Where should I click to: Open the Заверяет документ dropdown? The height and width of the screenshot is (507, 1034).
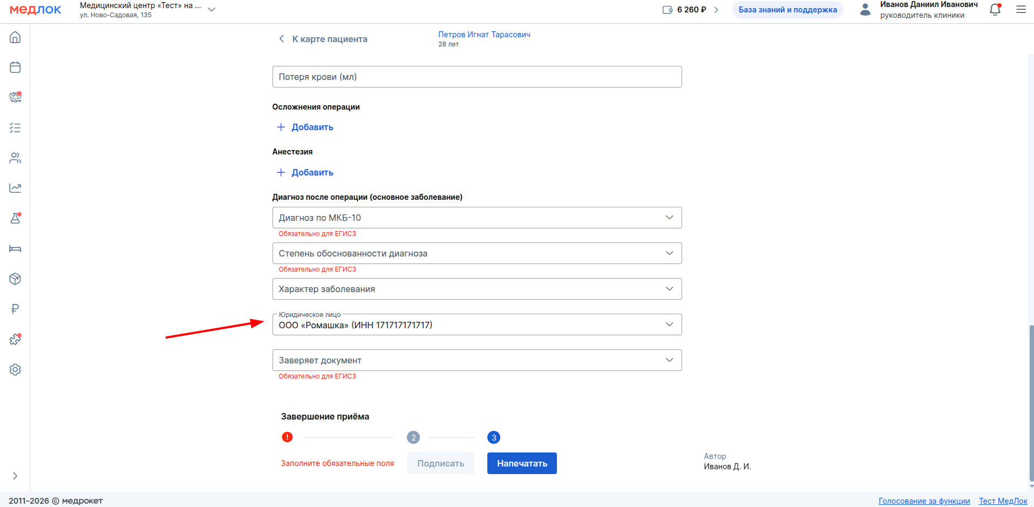pos(477,360)
